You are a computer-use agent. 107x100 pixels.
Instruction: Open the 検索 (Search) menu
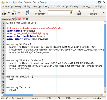[28, 7]
